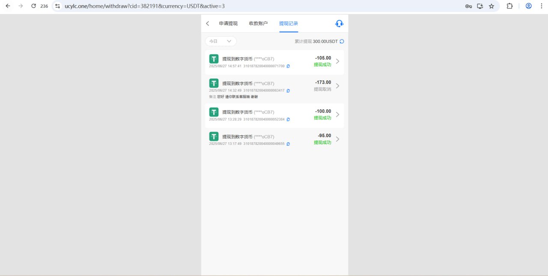The image size is (548, 276).
Task: Copy order number of -100.00 withdrawal
Action: pyautogui.click(x=288, y=119)
